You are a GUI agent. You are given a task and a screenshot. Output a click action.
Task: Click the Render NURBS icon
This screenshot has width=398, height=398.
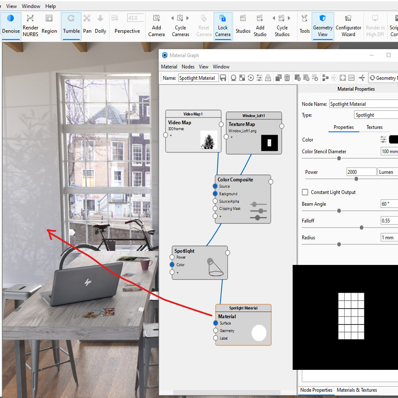click(30, 24)
